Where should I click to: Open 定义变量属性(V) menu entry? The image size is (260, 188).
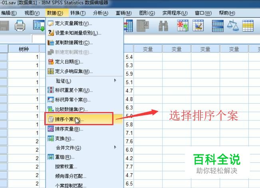[x=85, y=23]
